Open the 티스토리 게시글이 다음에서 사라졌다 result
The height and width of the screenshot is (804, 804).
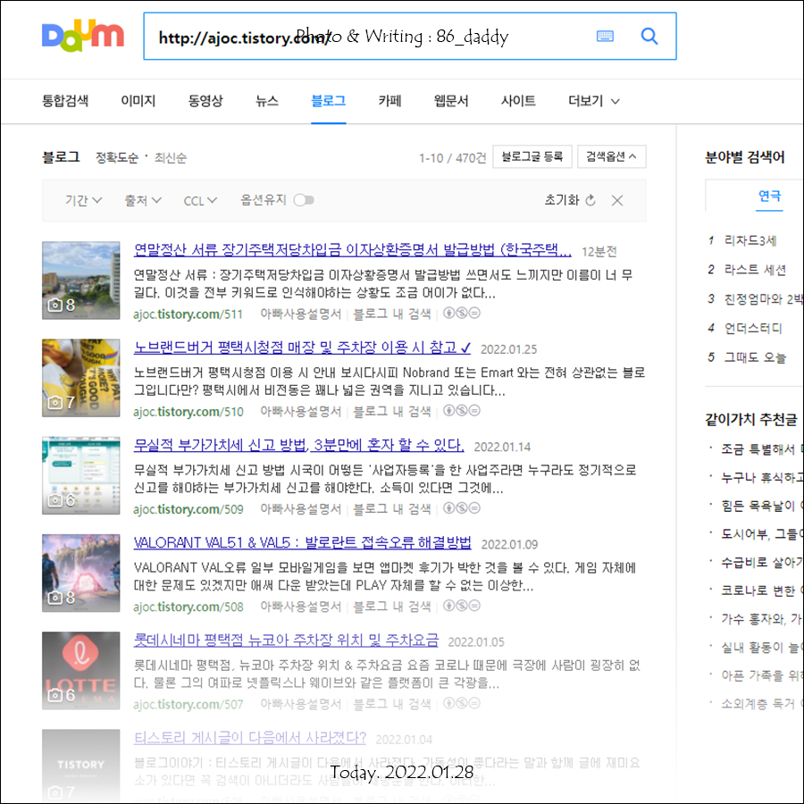pyautogui.click(x=250, y=738)
